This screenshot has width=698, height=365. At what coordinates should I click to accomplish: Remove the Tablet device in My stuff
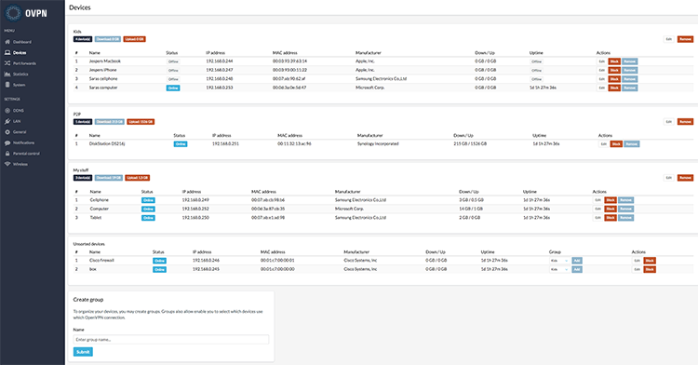click(x=625, y=218)
